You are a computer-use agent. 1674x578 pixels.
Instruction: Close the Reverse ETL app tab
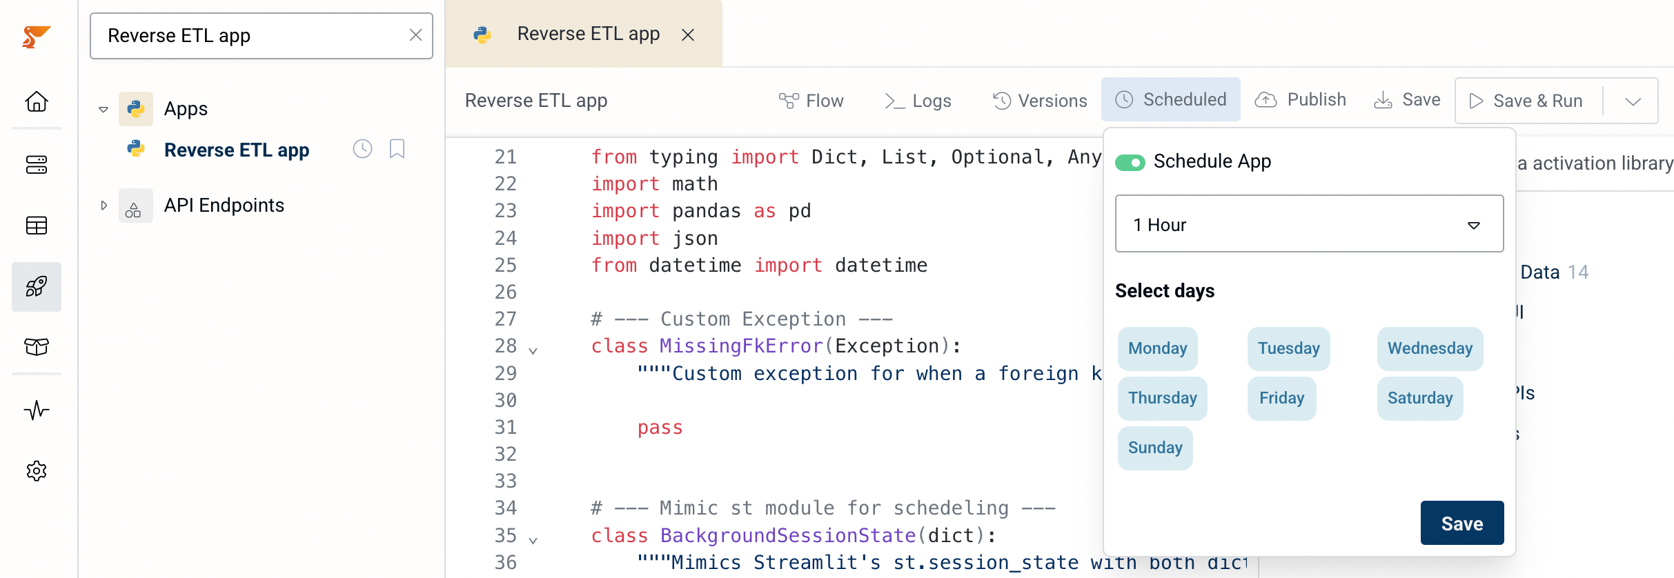pos(688,34)
